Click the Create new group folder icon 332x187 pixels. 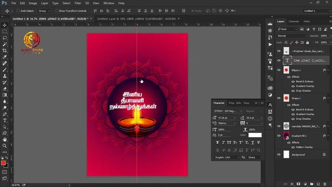point(312,184)
